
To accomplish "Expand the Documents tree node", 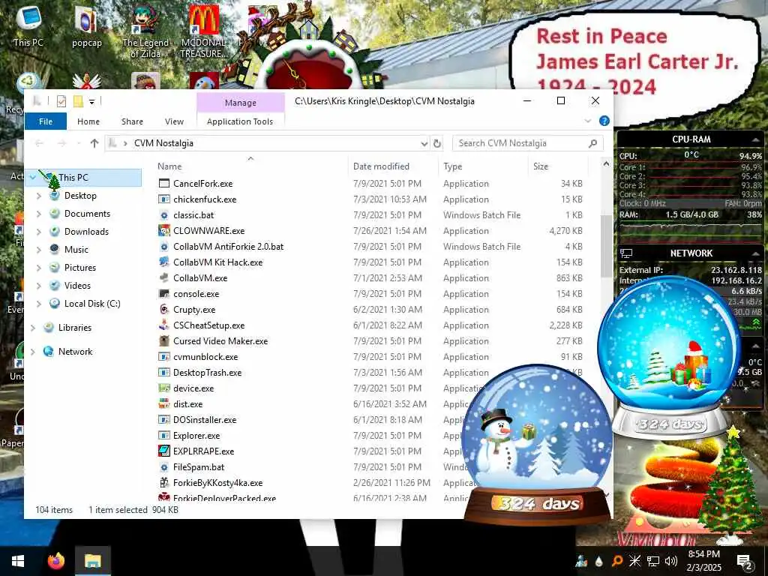I will [39, 214].
